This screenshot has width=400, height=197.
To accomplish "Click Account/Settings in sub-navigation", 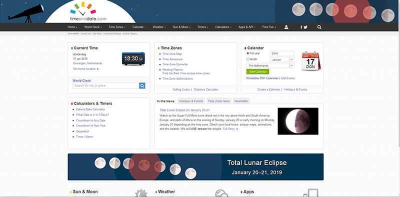I will [112, 33].
